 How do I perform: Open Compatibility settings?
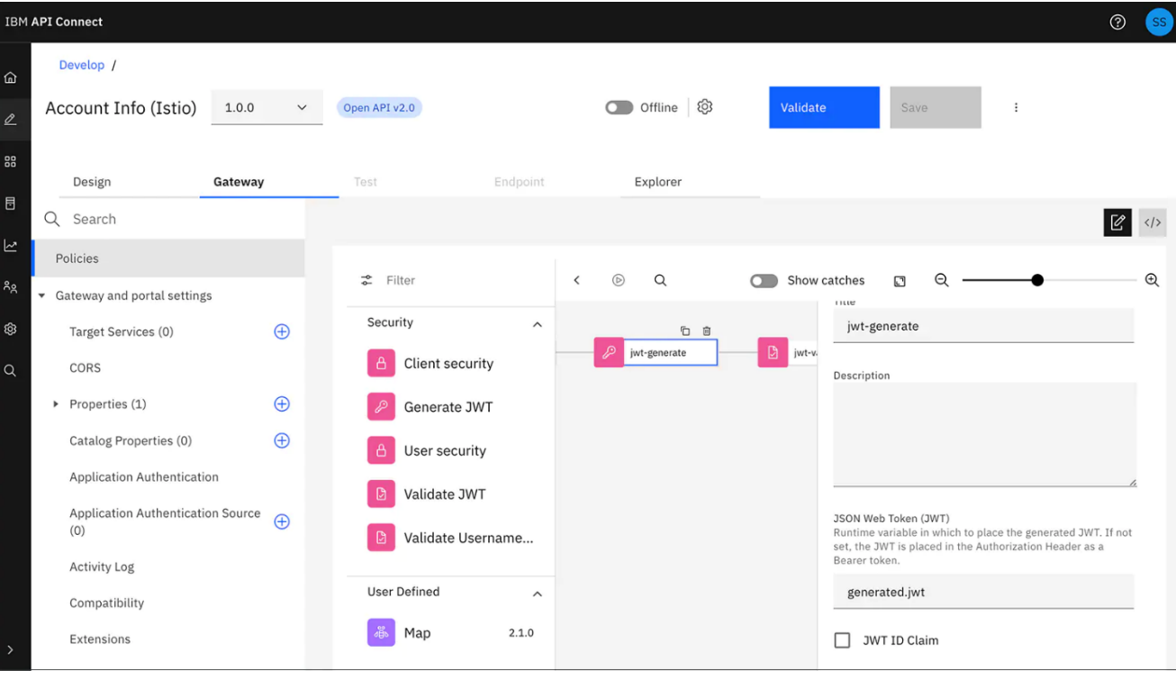(x=106, y=603)
